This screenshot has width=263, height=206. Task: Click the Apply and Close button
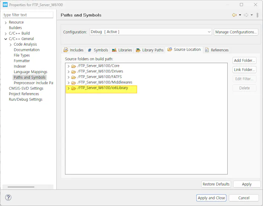point(211,198)
